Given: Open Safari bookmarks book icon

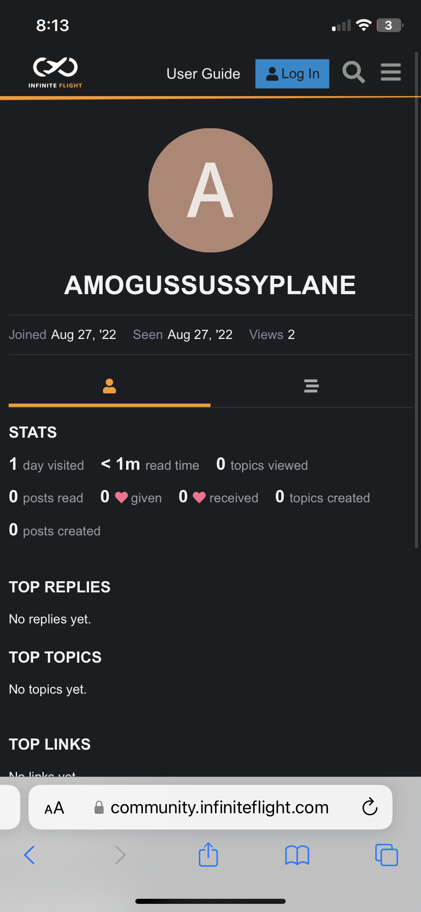Looking at the screenshot, I should tap(297, 855).
